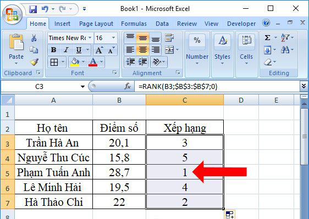Redo with the Quick Access arrow
Viewport: 309px width, 219px height.
[63, 9]
